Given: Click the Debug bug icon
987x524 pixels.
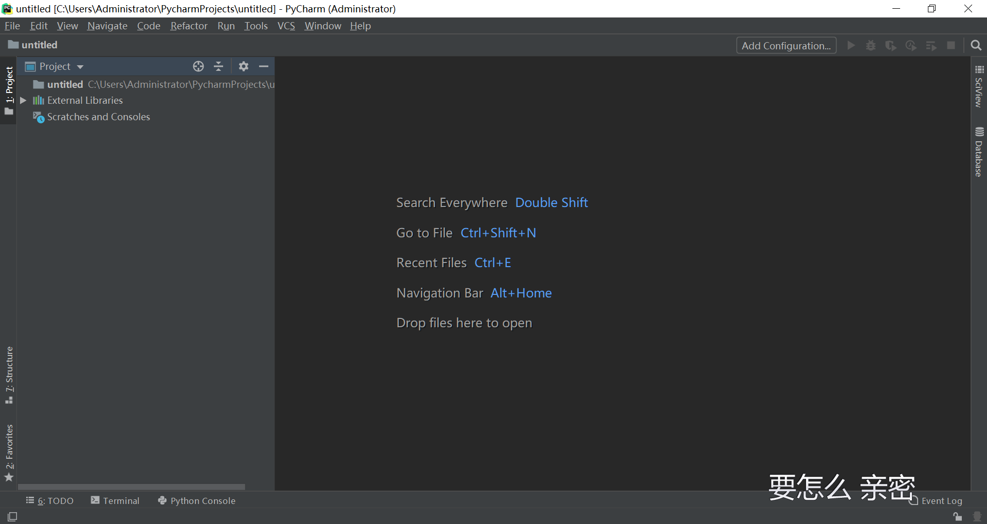Looking at the screenshot, I should (x=871, y=46).
